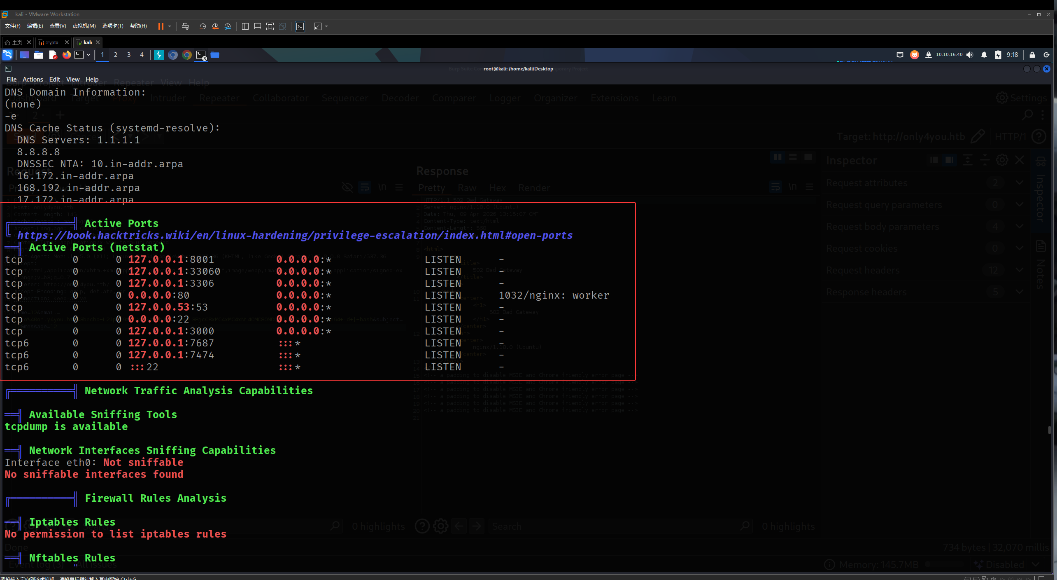Viewport: 1057px width, 580px height.
Task: Send Ctrl+Alt+Del to the virtual machine
Action: tap(185, 26)
